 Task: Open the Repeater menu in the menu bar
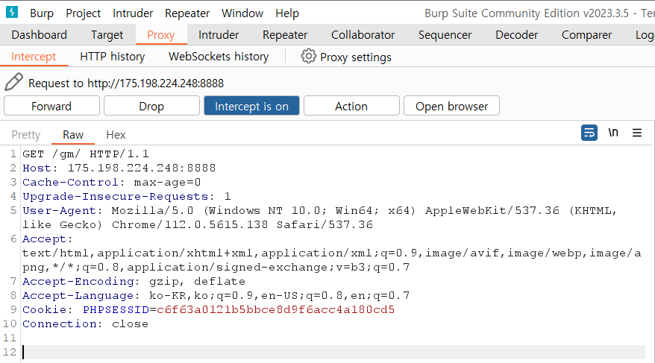pyautogui.click(x=187, y=13)
